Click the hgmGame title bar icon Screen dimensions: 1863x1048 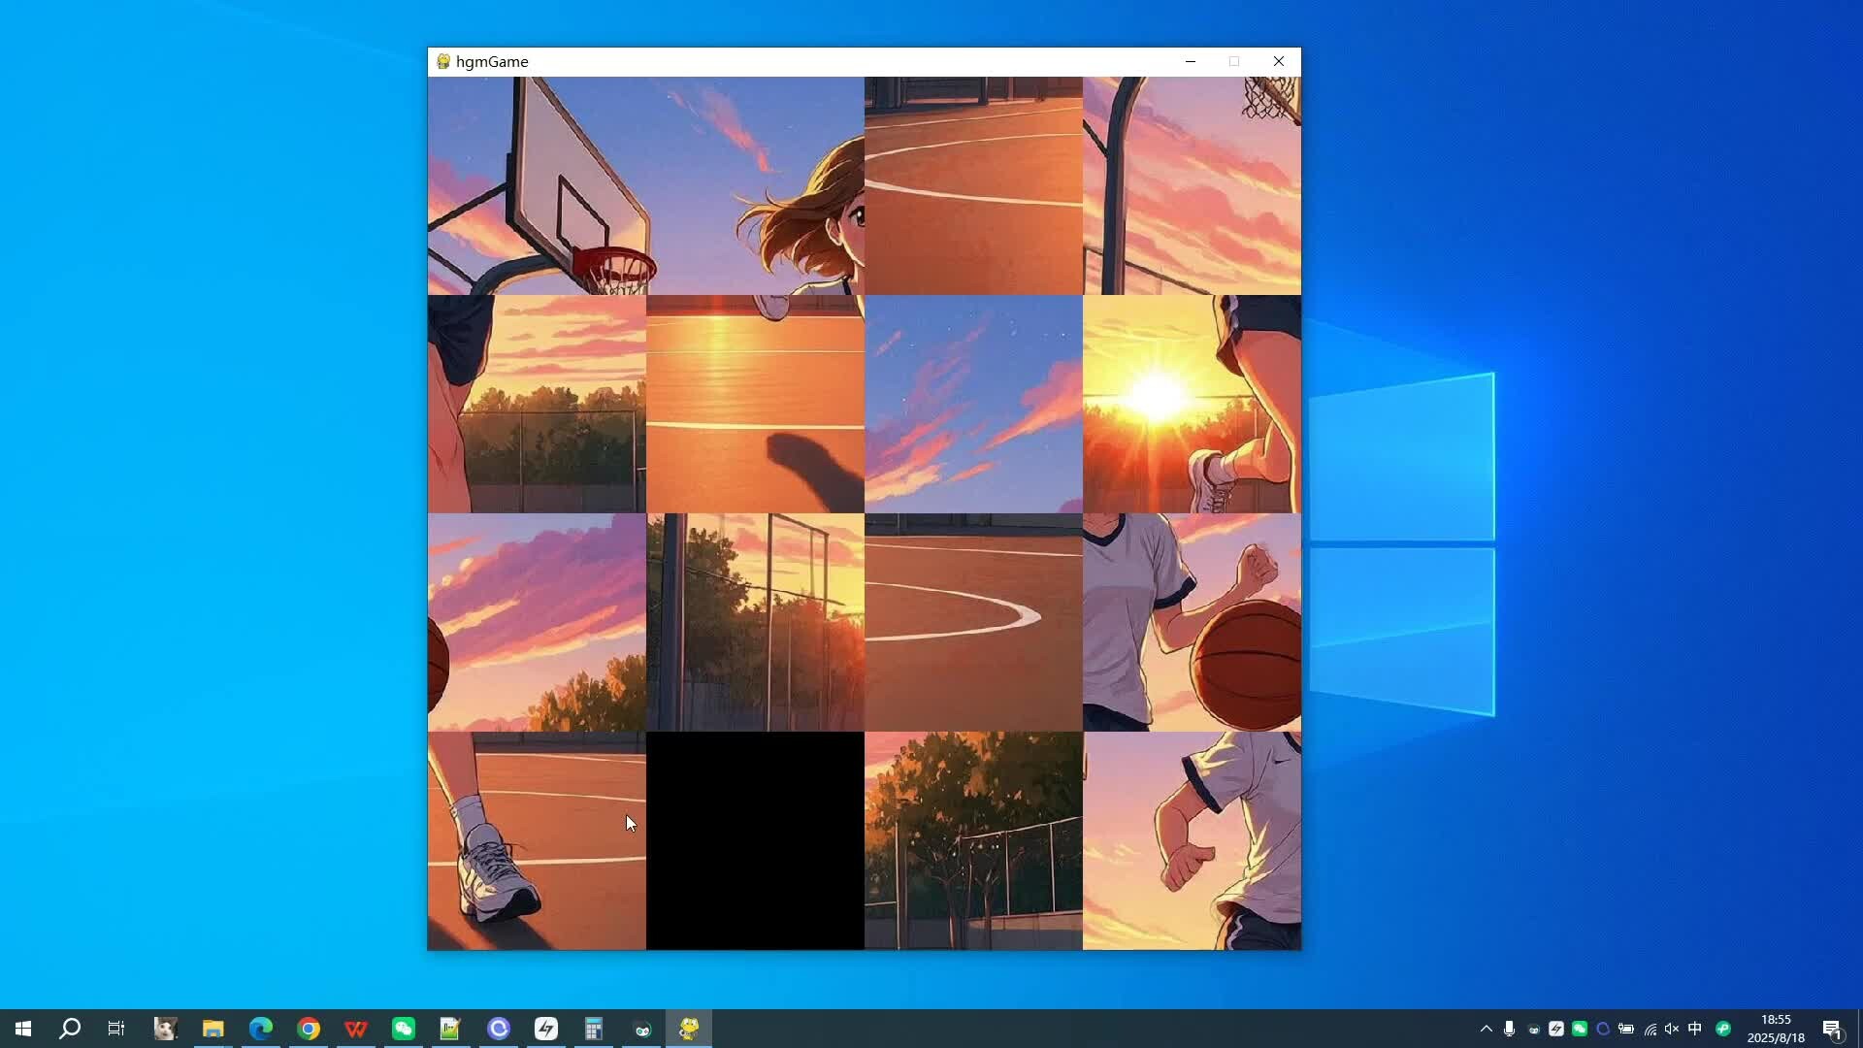coord(443,61)
